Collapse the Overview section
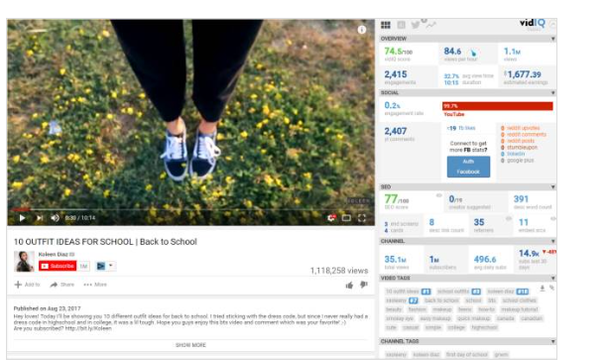608x360 pixels. 552,39
